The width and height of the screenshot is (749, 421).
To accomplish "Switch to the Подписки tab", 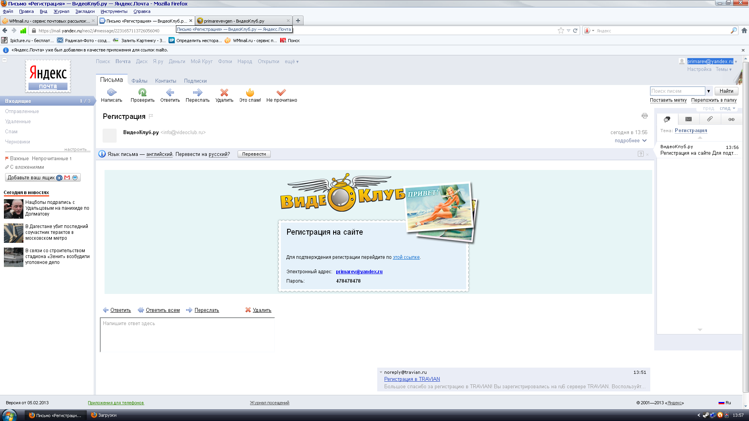I will pos(195,81).
